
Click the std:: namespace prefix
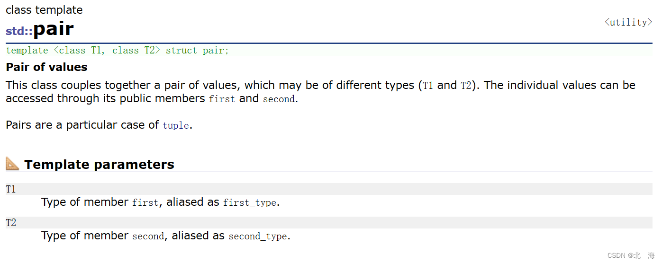point(19,31)
